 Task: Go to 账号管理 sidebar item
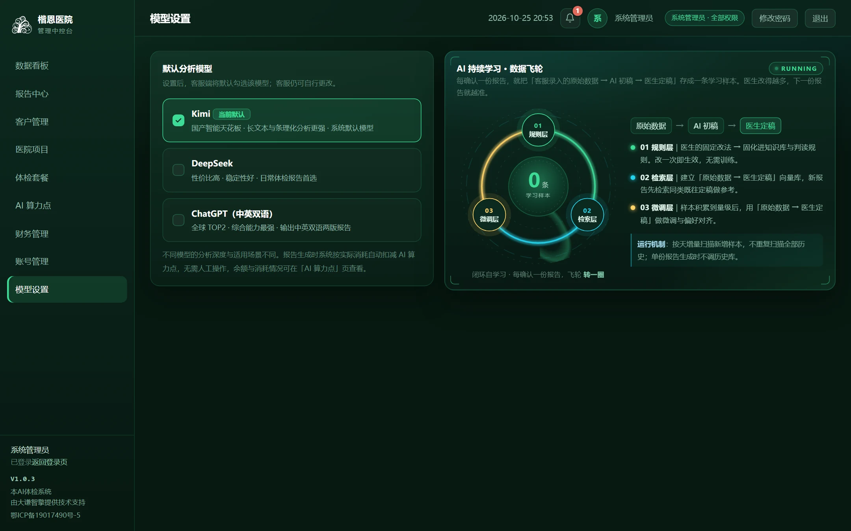(67, 261)
